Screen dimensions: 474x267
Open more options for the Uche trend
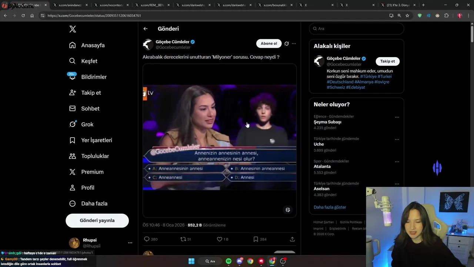397,139
